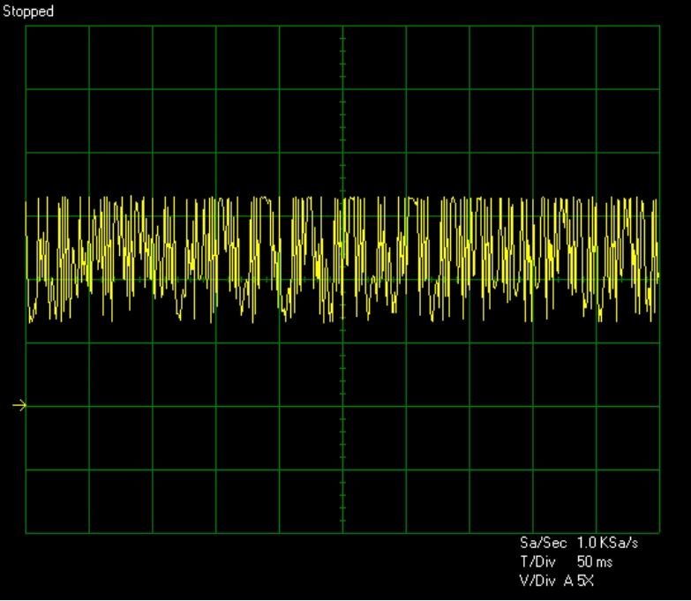Image resolution: width=691 pixels, height=601 pixels.
Task: Click the "T/Div" timebase label
Action: coord(537,562)
